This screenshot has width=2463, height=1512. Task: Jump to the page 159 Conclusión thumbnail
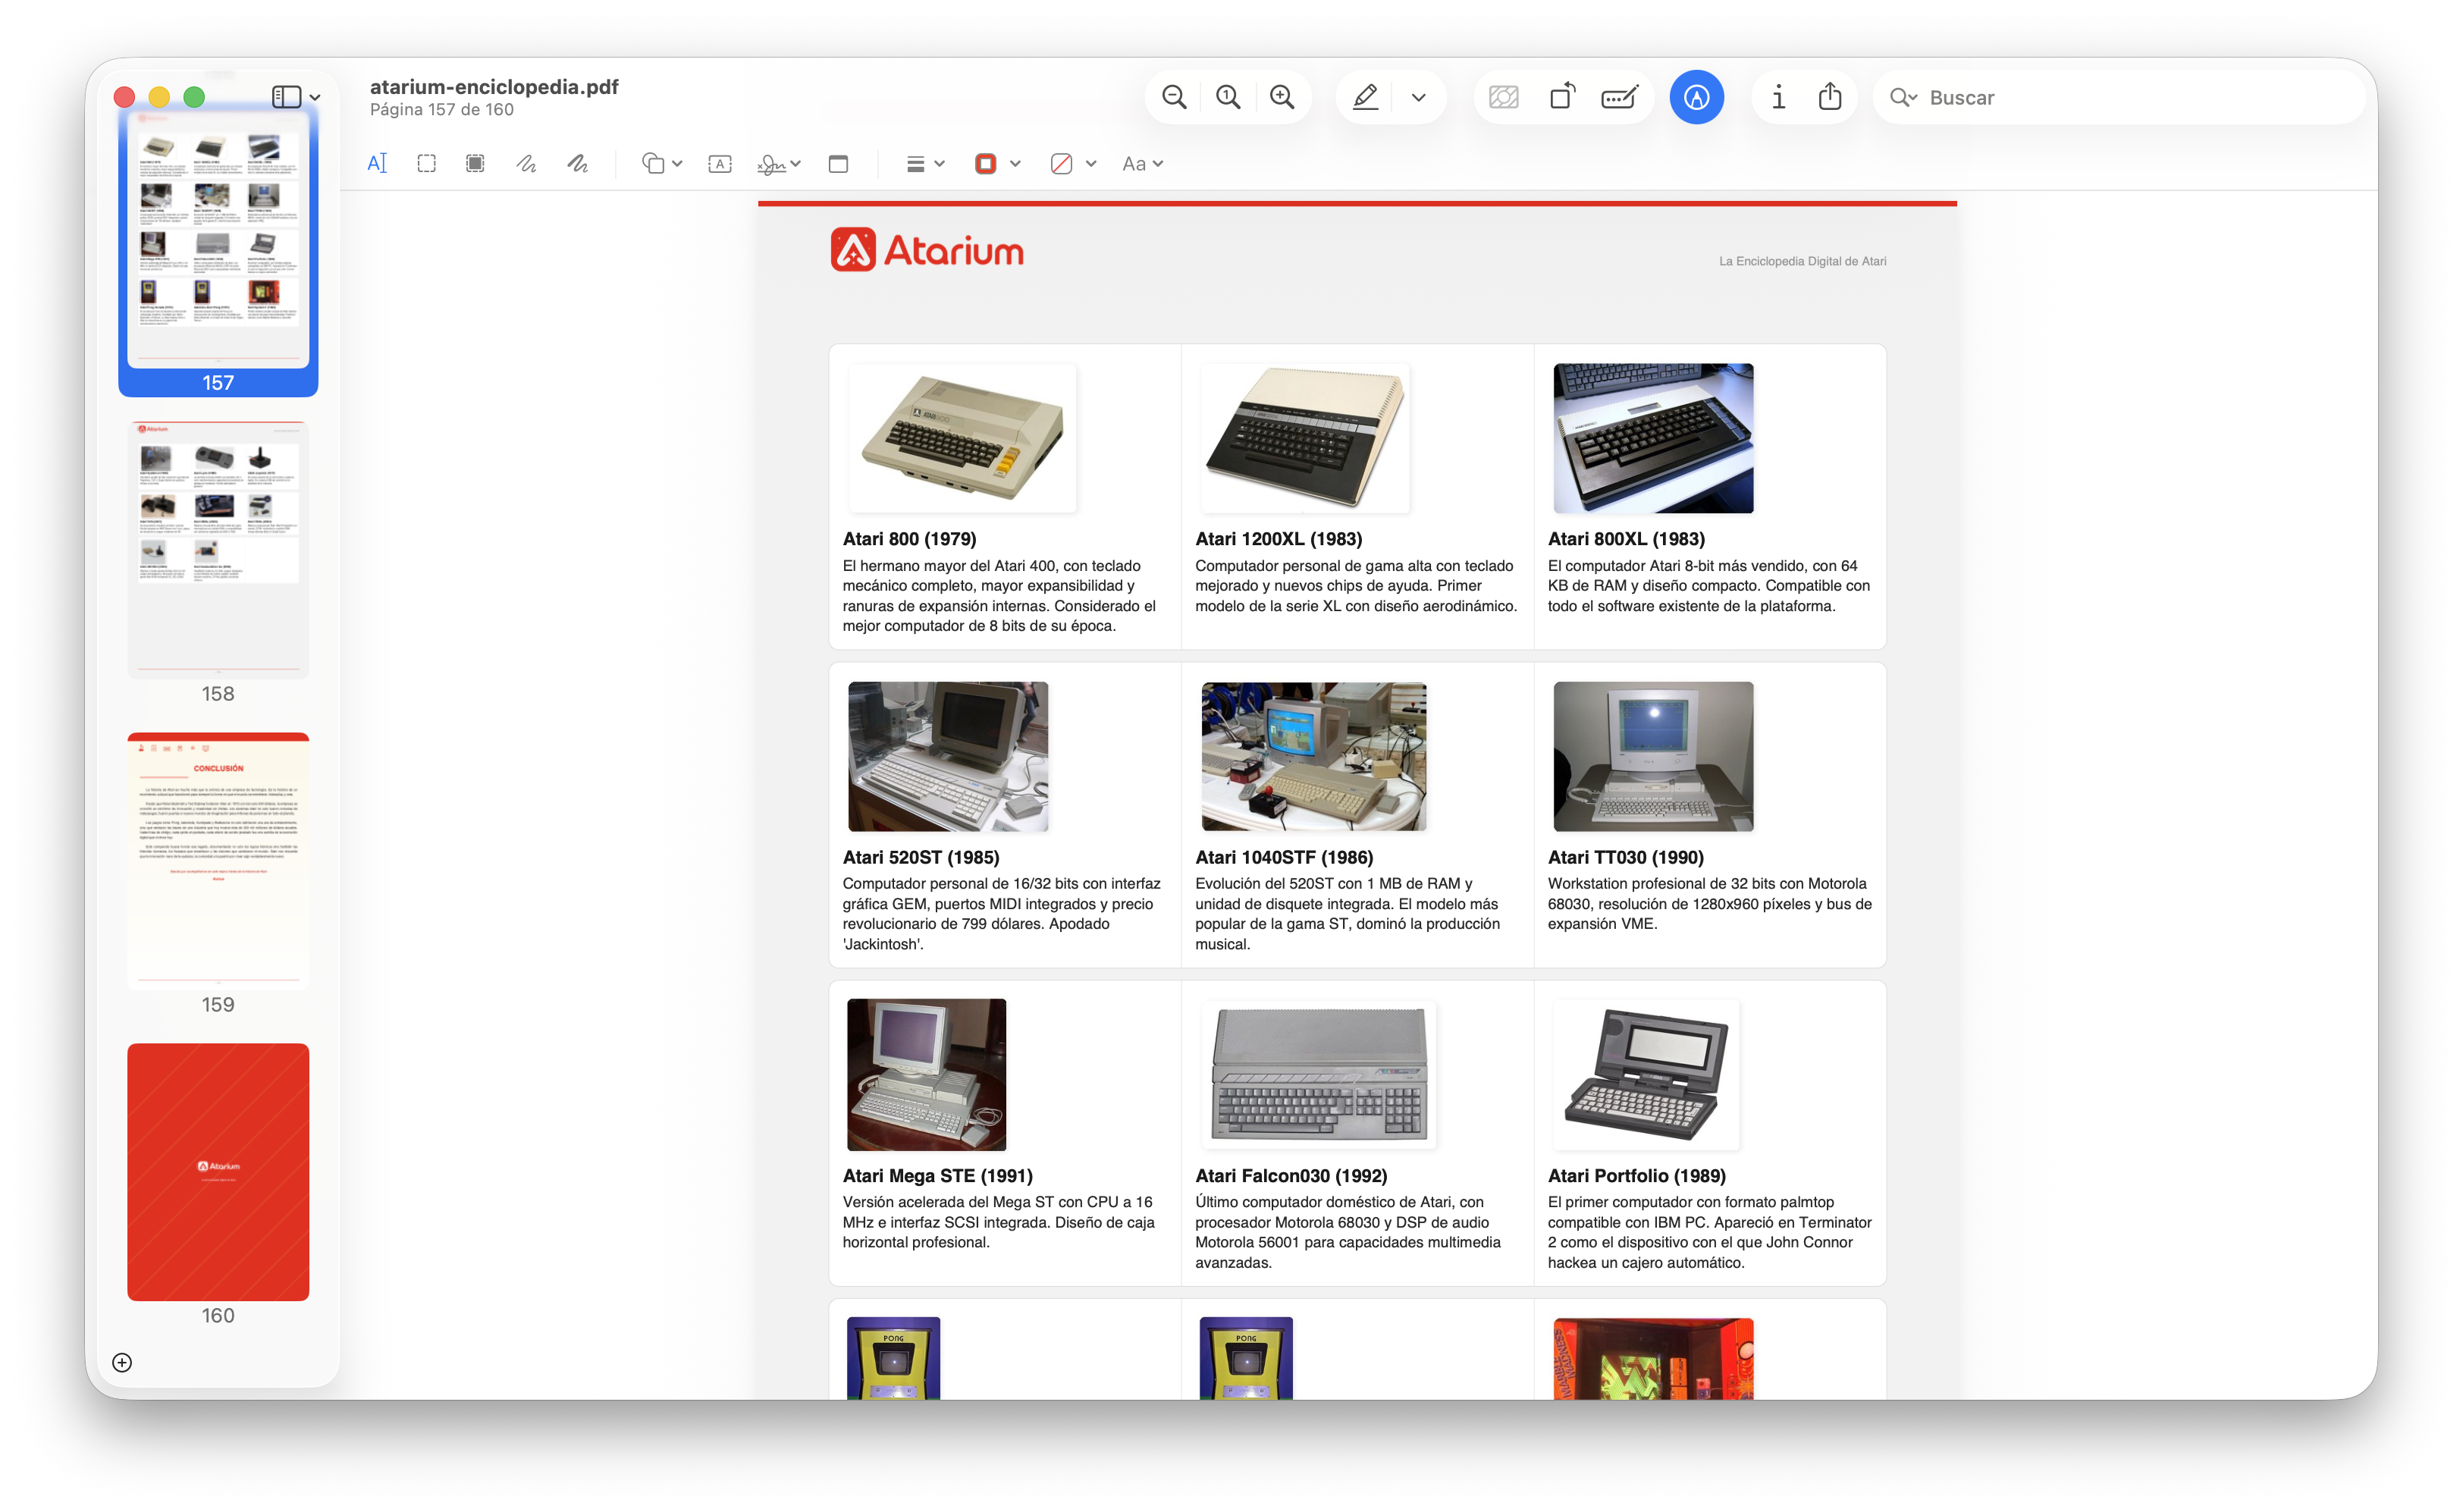click(218, 860)
